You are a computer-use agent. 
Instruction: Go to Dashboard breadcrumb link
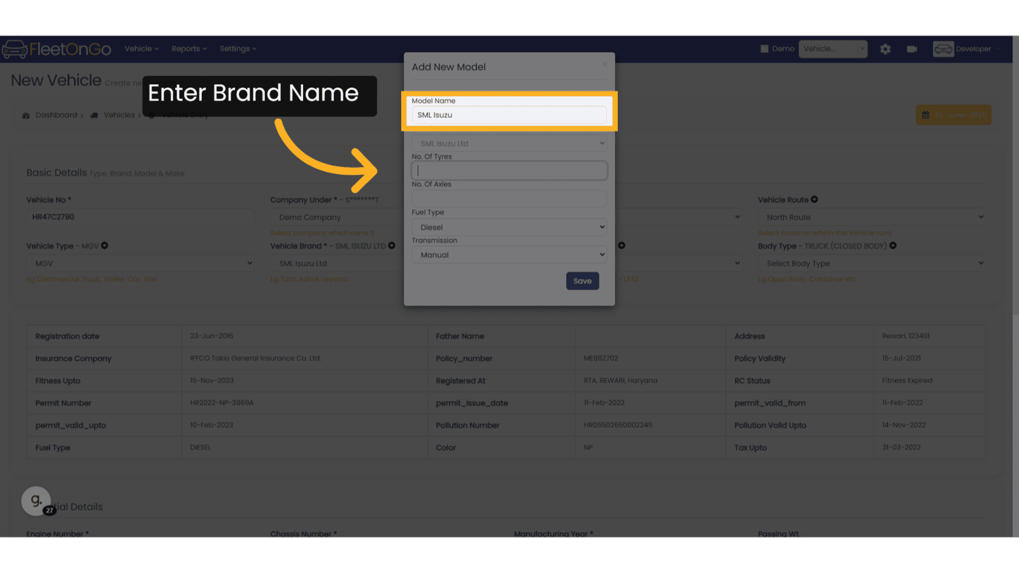56,115
